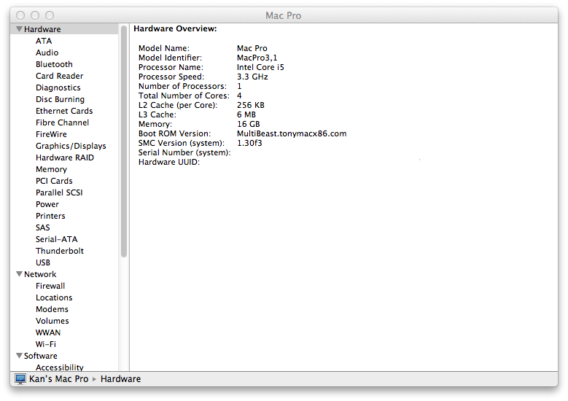
Task: View Firewall settings under Network
Action: pos(50,286)
